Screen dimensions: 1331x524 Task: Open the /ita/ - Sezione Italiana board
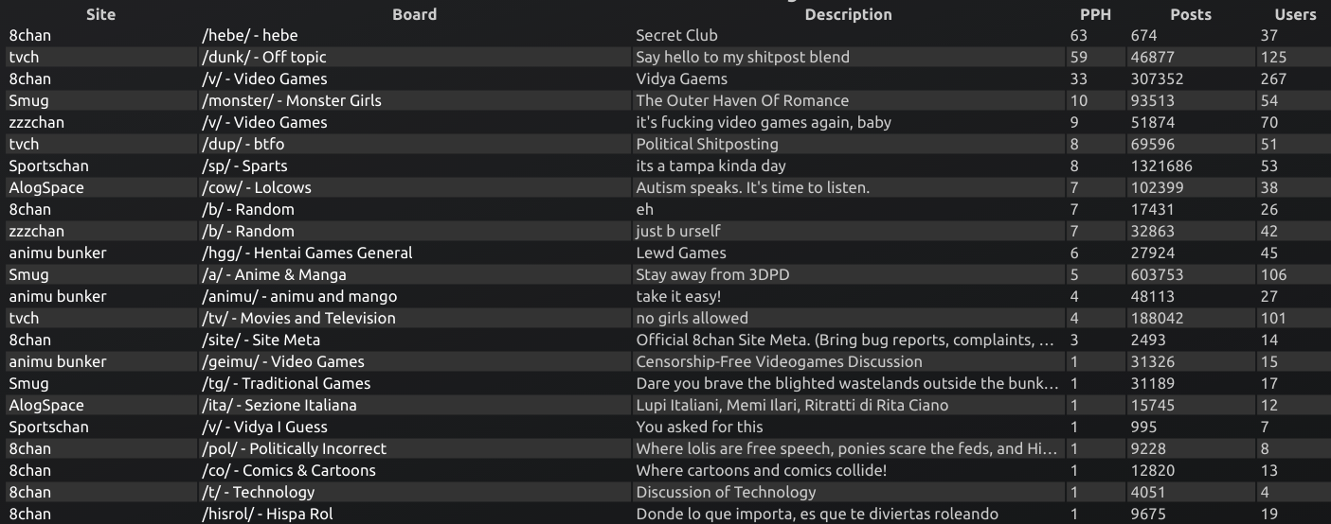(x=279, y=405)
